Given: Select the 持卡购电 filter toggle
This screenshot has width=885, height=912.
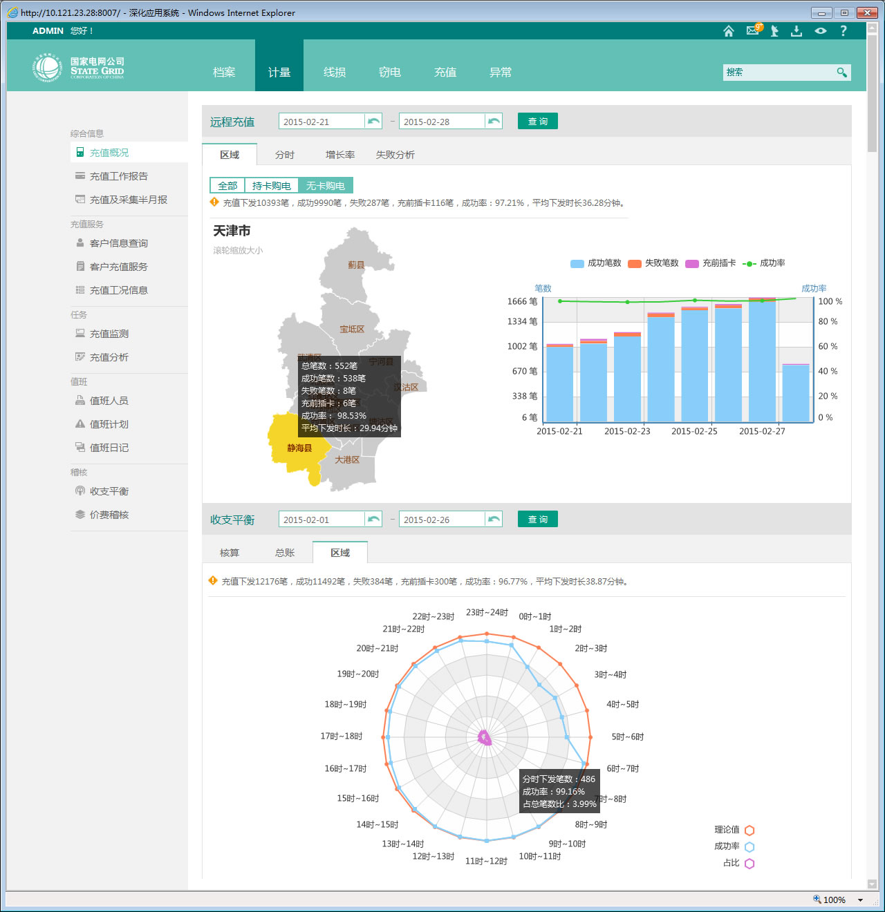Looking at the screenshot, I should (272, 186).
